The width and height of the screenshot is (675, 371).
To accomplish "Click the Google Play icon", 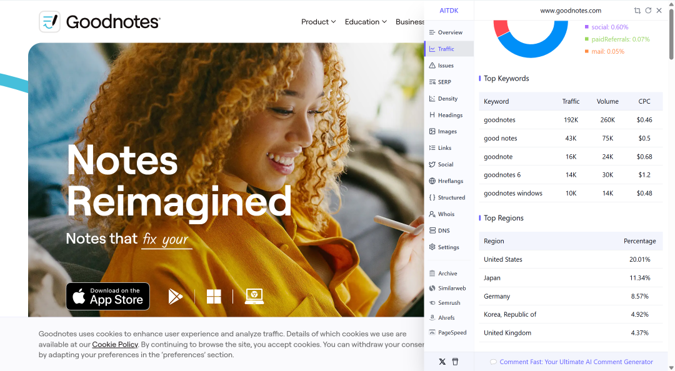I will [175, 297].
